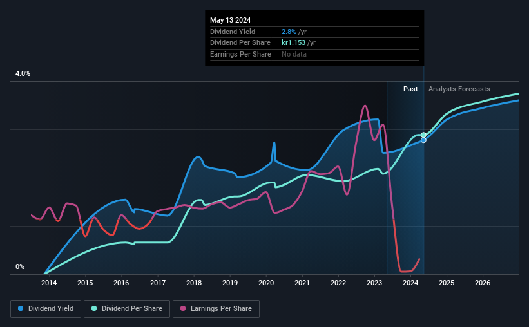Click the pink Earnings Per Share legend dot
The width and height of the screenshot is (529, 327).
click(x=183, y=308)
